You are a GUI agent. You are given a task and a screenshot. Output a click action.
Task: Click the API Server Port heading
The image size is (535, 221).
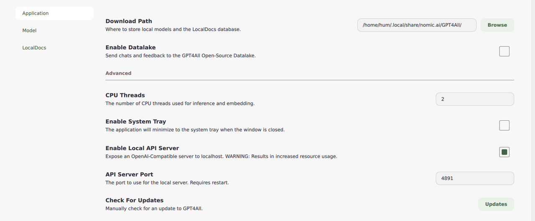(129, 174)
